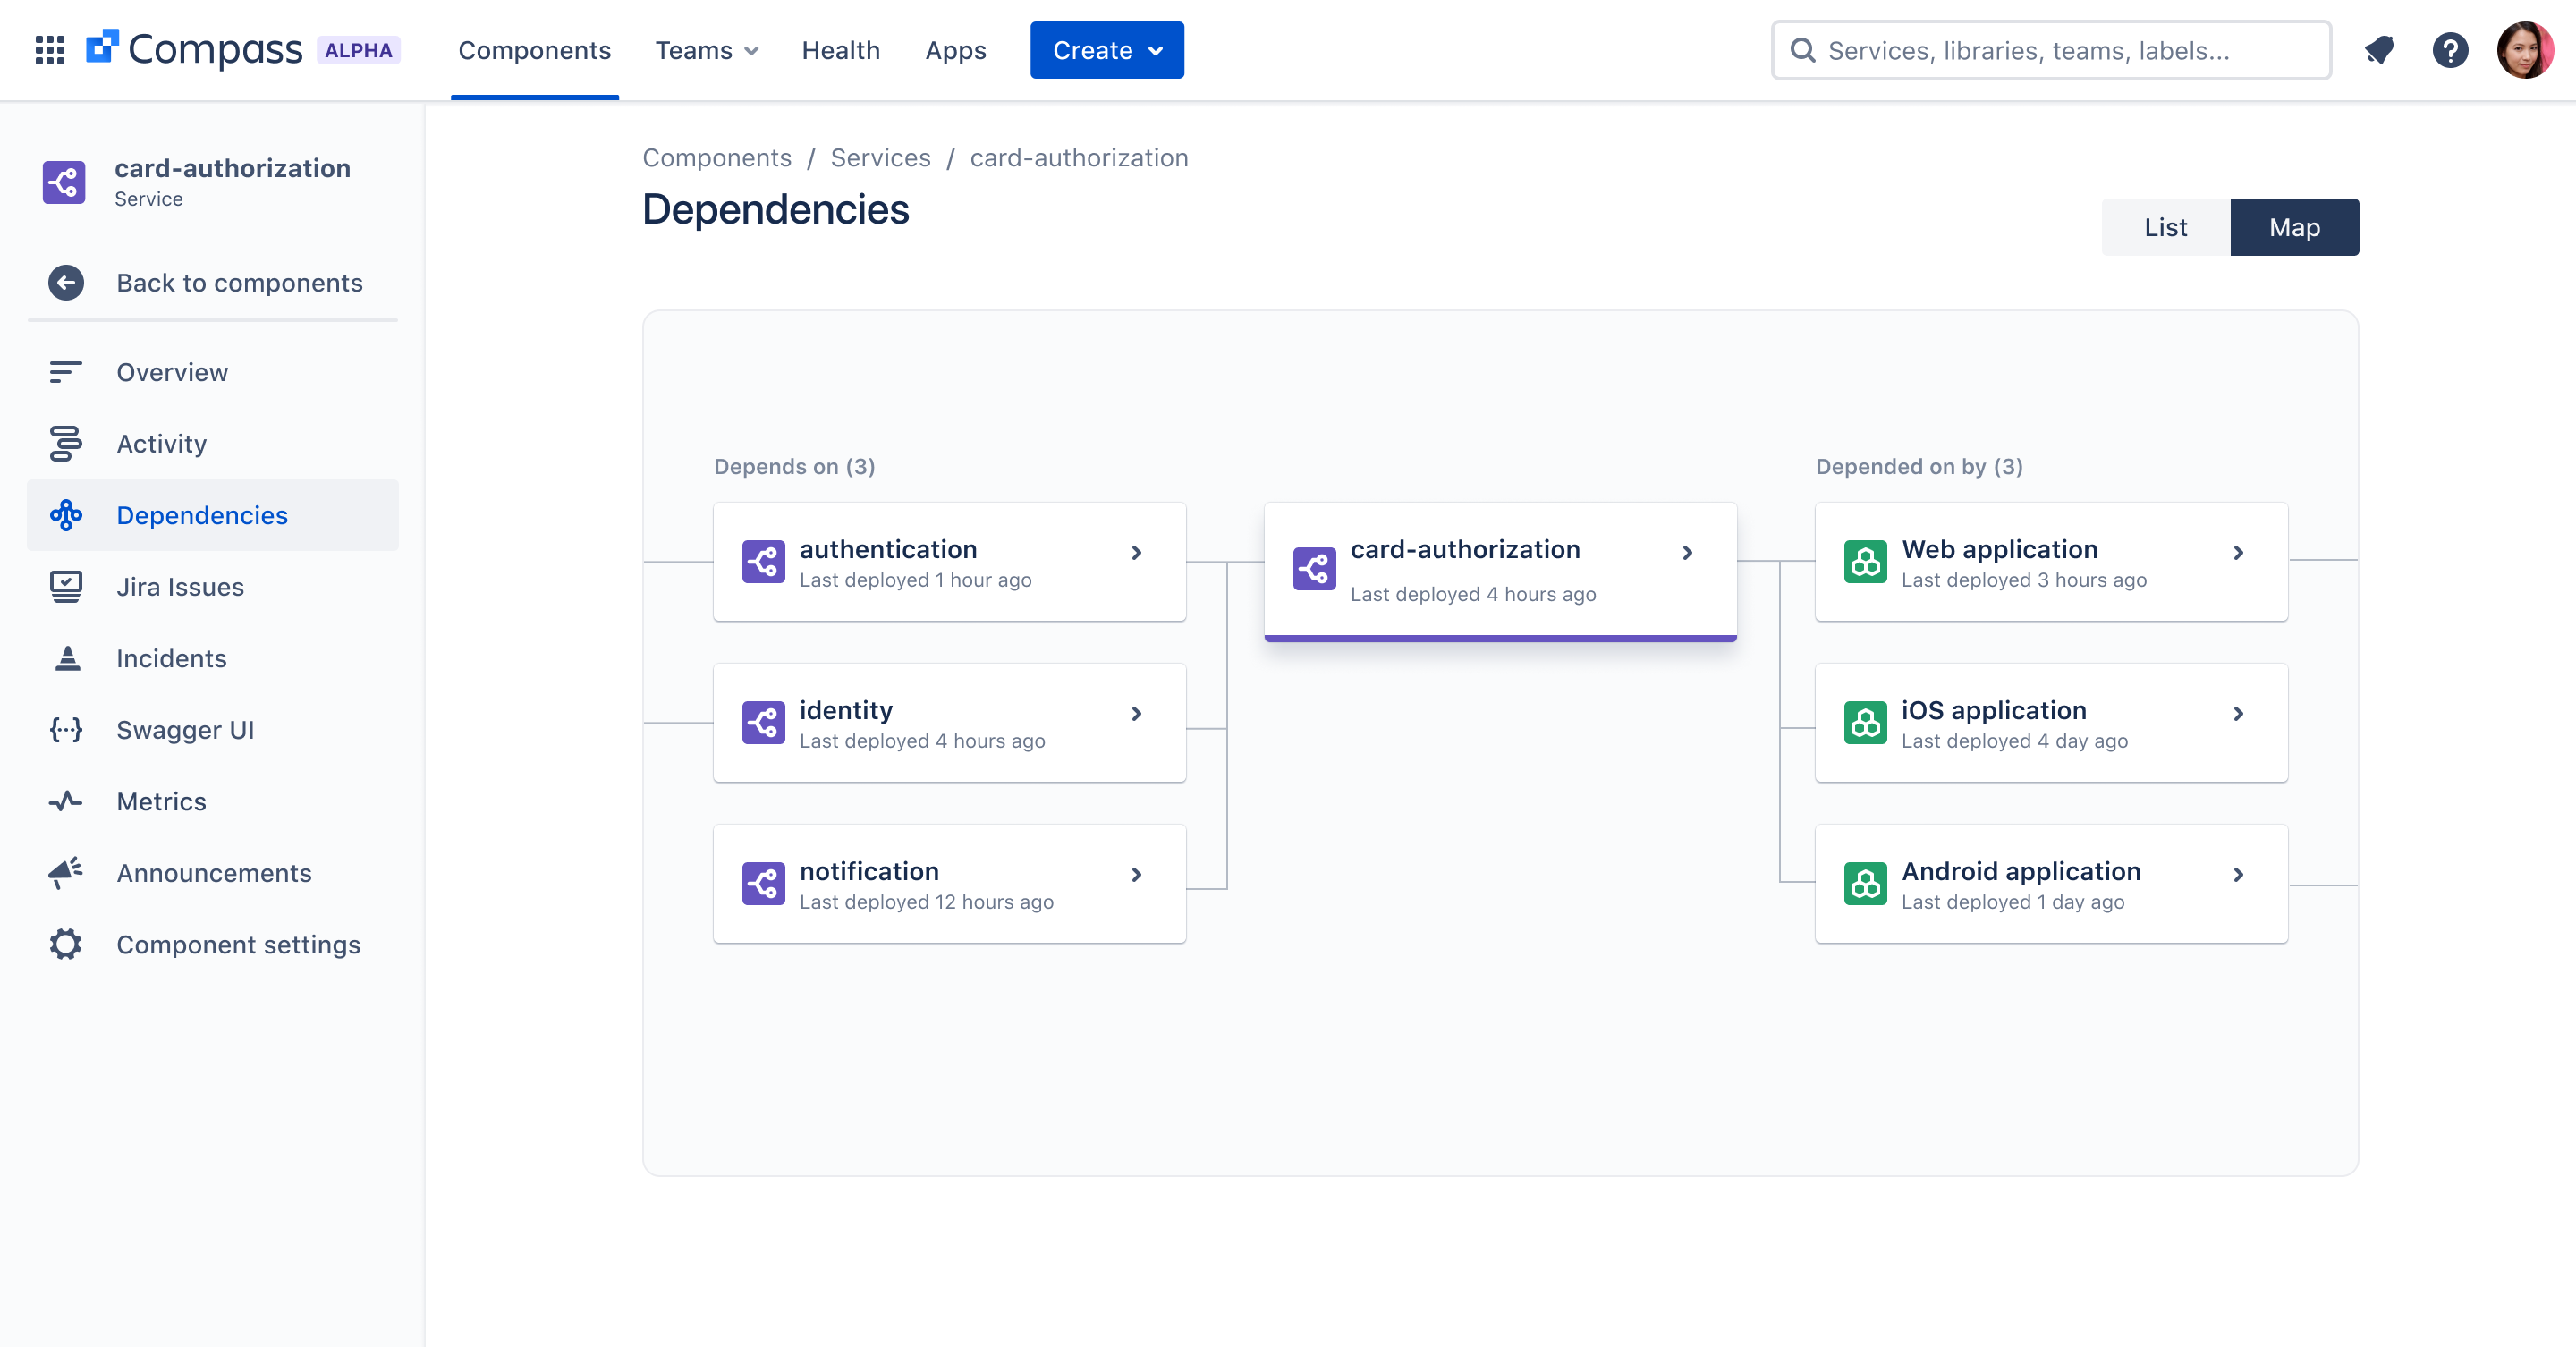Open the Health tab
The image size is (2576, 1347).
tap(840, 50)
